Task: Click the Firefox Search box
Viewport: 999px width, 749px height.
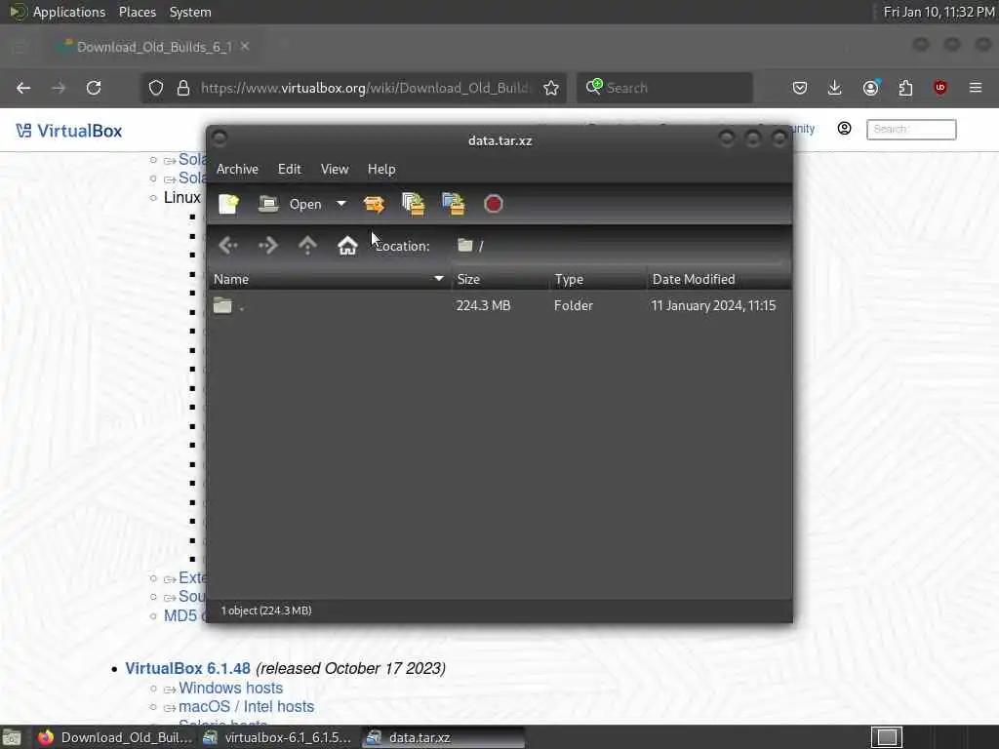Action: (x=664, y=88)
